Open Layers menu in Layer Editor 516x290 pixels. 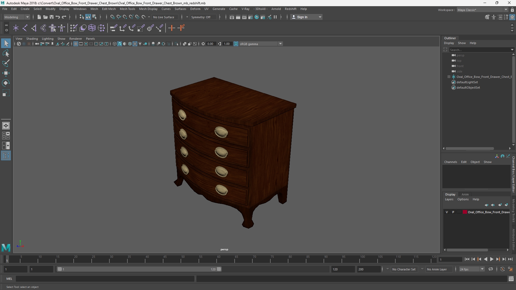pyautogui.click(x=449, y=199)
